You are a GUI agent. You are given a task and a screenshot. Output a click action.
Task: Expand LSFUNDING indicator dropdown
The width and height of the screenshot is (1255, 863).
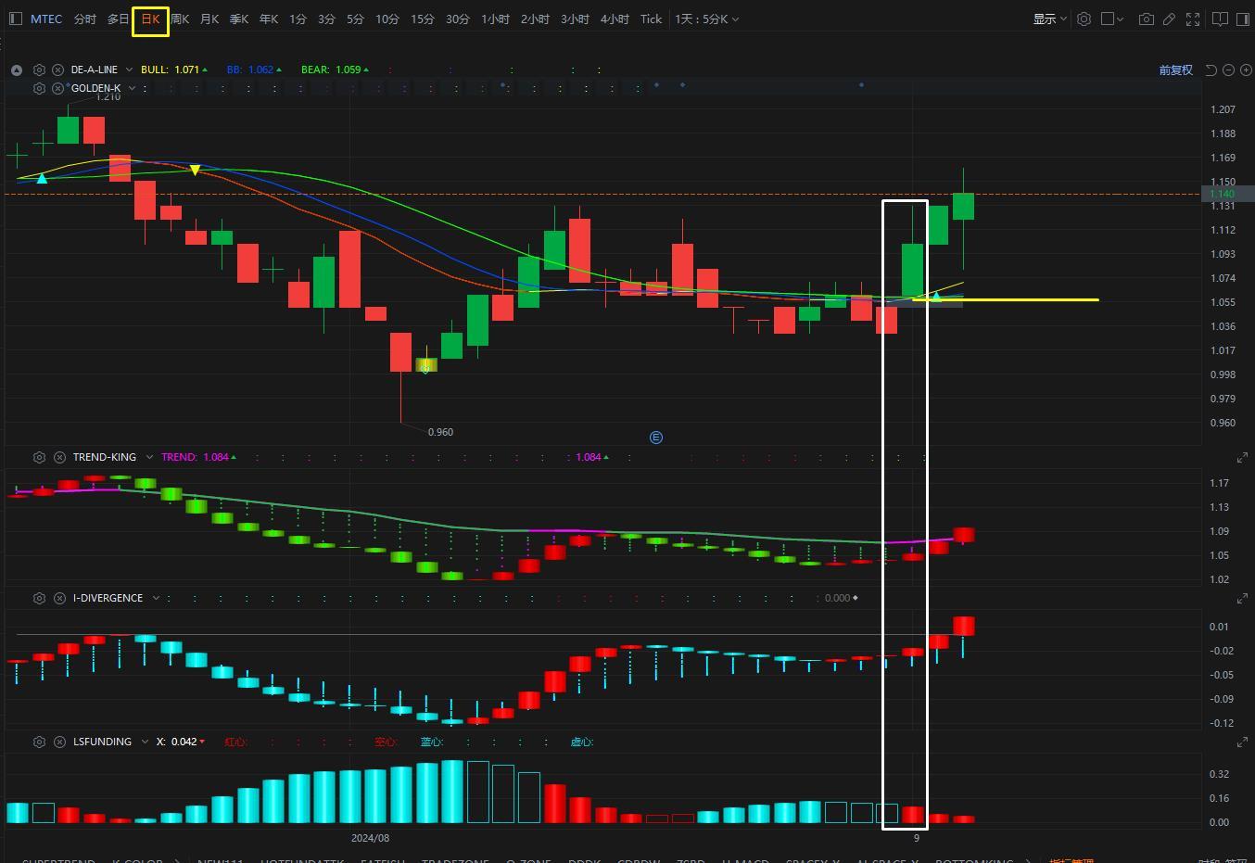(145, 742)
